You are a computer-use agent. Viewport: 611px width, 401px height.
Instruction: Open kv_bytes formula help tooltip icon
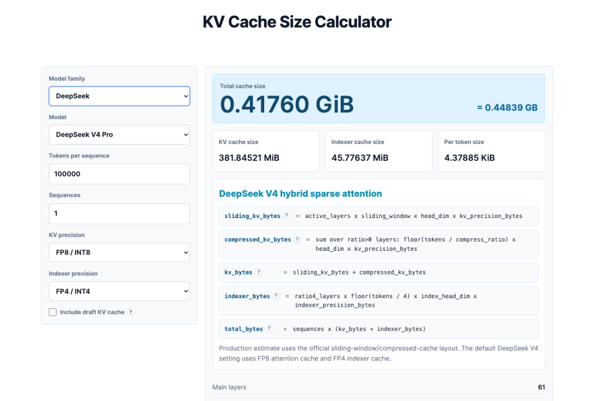(x=259, y=272)
